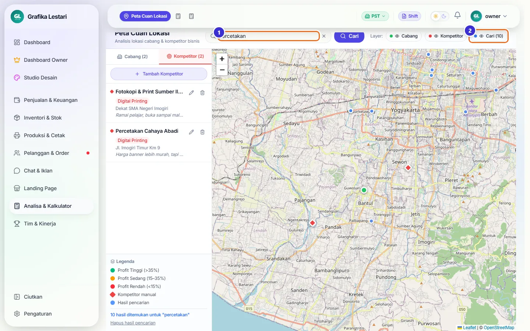This screenshot has height=331, width=530.
Task: Open Dashboard Owner in the sidebar
Action: pos(52,60)
